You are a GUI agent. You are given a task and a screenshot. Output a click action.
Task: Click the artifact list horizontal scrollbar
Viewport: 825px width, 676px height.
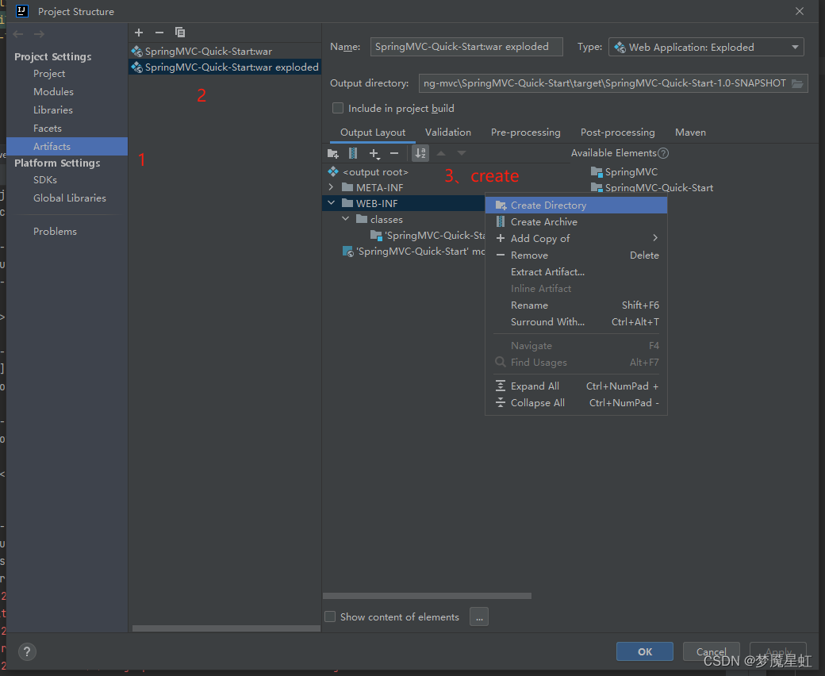226,628
